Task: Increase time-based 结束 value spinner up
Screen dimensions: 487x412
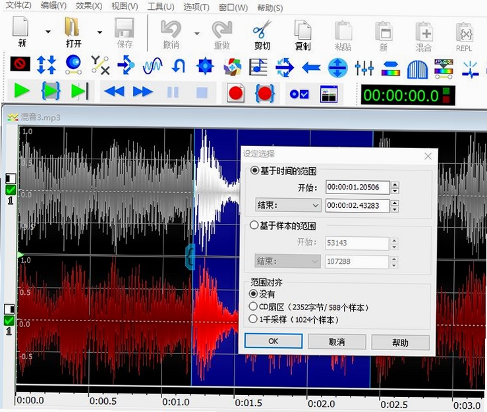Action: click(x=395, y=203)
